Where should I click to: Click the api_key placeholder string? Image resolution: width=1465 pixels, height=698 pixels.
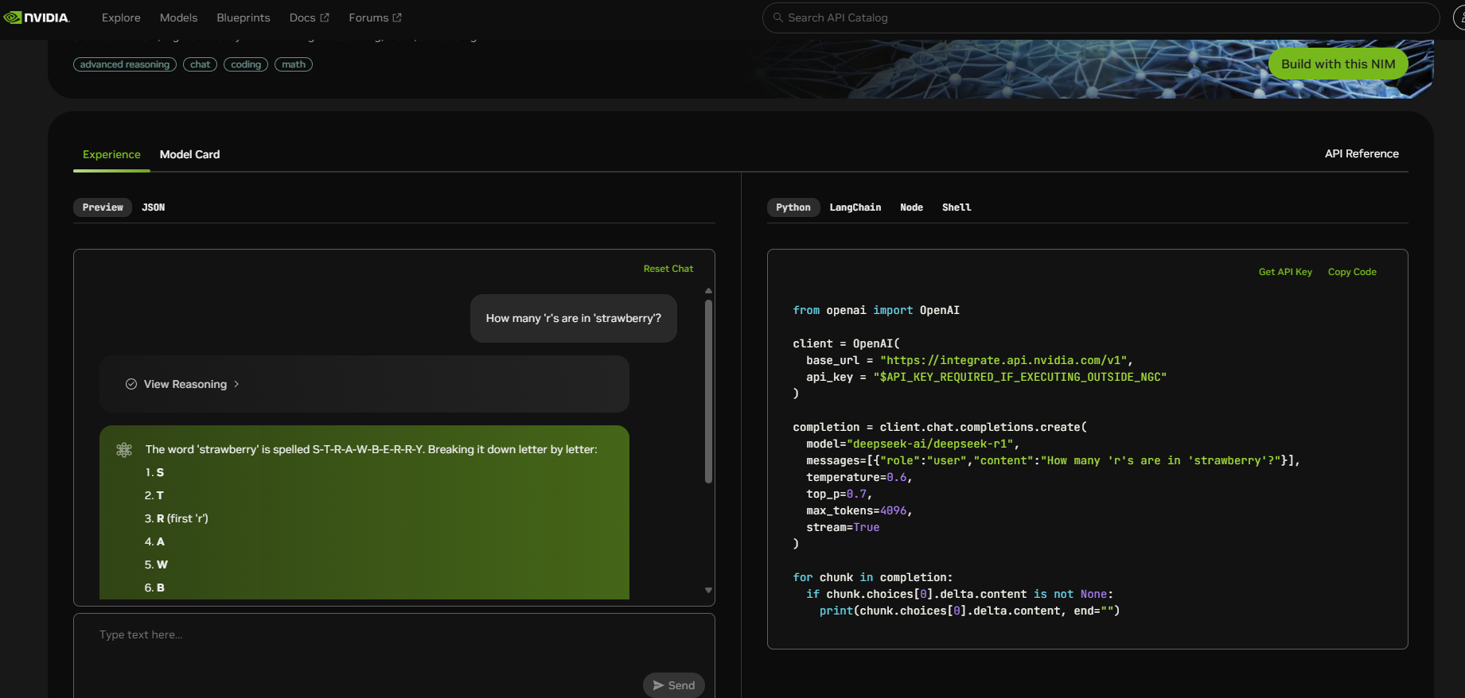tap(1019, 377)
